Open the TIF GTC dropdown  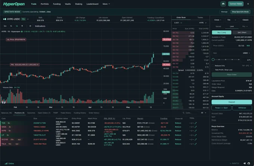click(x=247, y=66)
